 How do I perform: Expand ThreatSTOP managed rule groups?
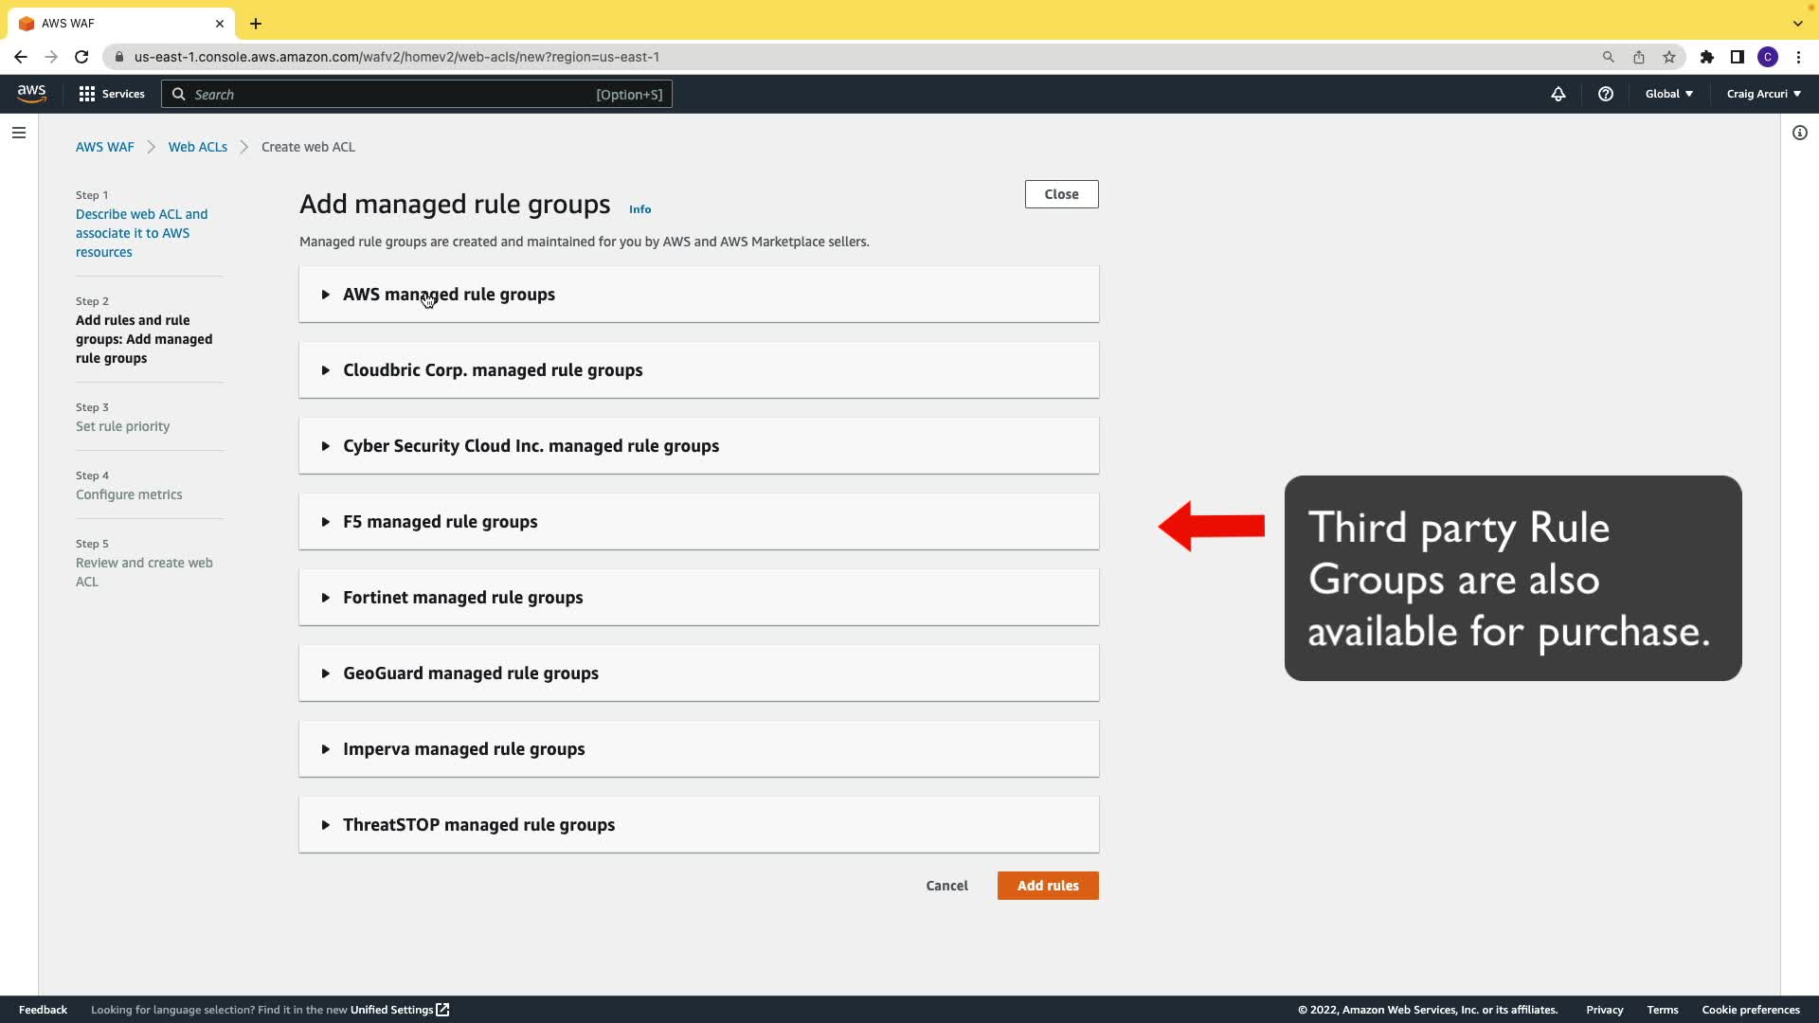pos(478,825)
